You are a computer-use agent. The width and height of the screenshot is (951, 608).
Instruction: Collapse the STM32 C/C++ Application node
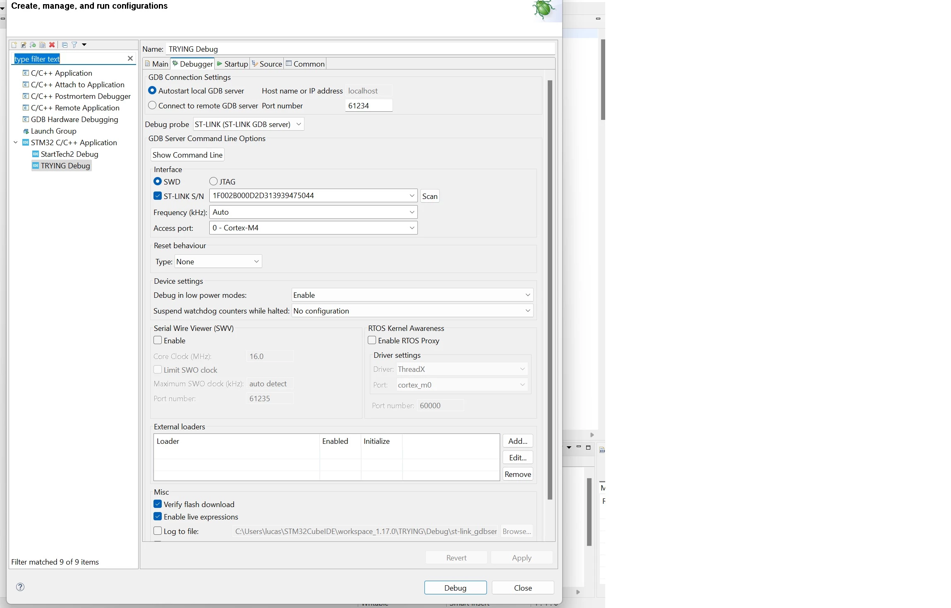pos(16,143)
